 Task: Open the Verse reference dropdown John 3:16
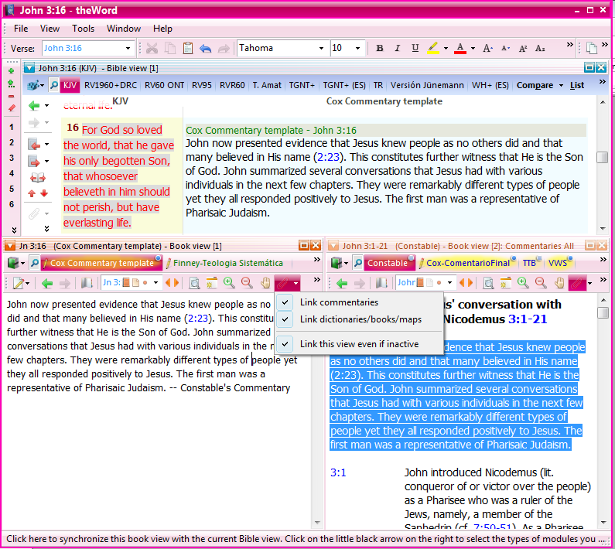(128, 48)
